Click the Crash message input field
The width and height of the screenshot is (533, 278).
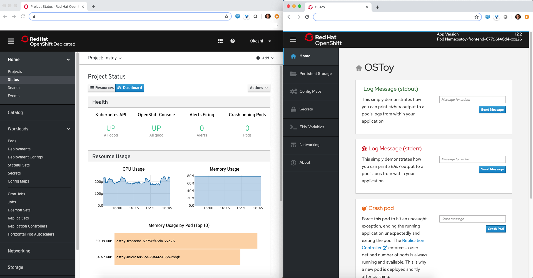[x=472, y=219]
